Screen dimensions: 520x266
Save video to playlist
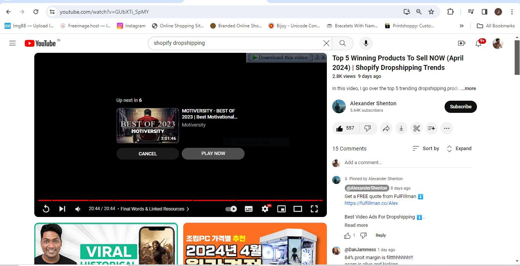pyautogui.click(x=431, y=128)
